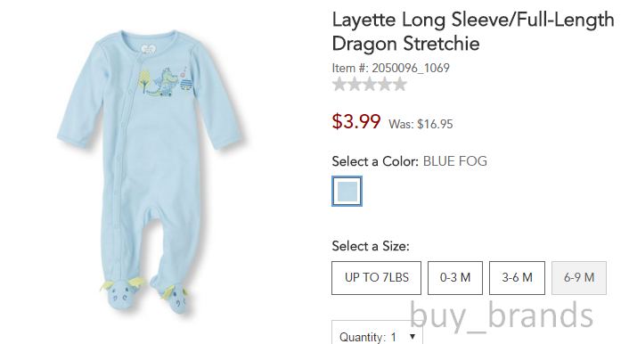This screenshot has width=629, height=344.
Task: Click the Dragon Stretchie product title
Action: [473, 31]
